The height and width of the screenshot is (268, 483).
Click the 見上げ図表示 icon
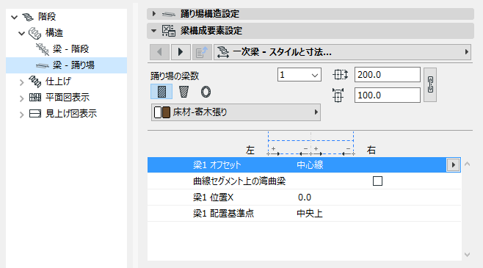point(34,114)
